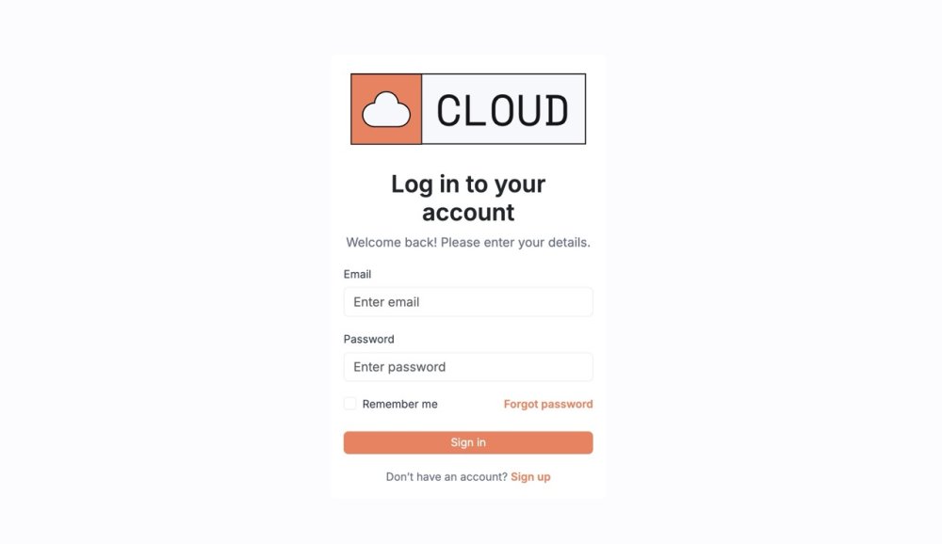Click the letter C of the CLOUD logo

pos(447,111)
